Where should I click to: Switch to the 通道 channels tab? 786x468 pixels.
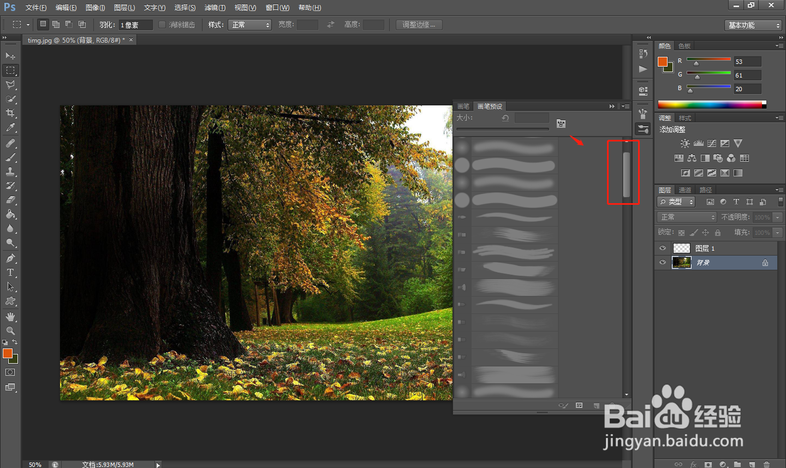click(x=685, y=190)
